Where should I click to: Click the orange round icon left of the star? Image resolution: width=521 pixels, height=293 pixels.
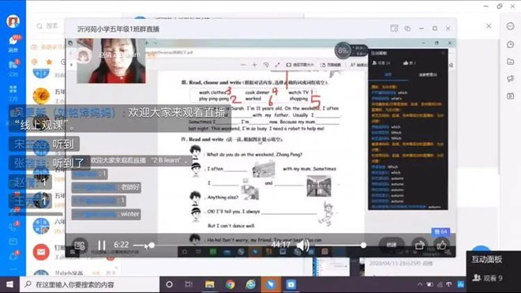pyautogui.click(x=35, y=62)
